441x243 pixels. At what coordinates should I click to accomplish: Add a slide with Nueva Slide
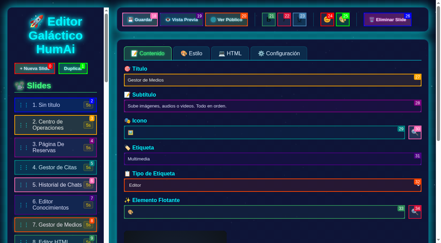point(35,69)
